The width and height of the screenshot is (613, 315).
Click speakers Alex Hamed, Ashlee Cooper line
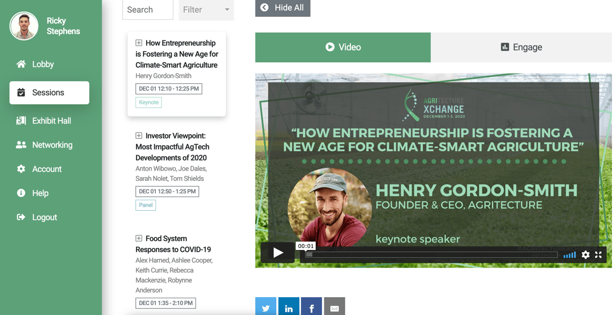pos(174,260)
